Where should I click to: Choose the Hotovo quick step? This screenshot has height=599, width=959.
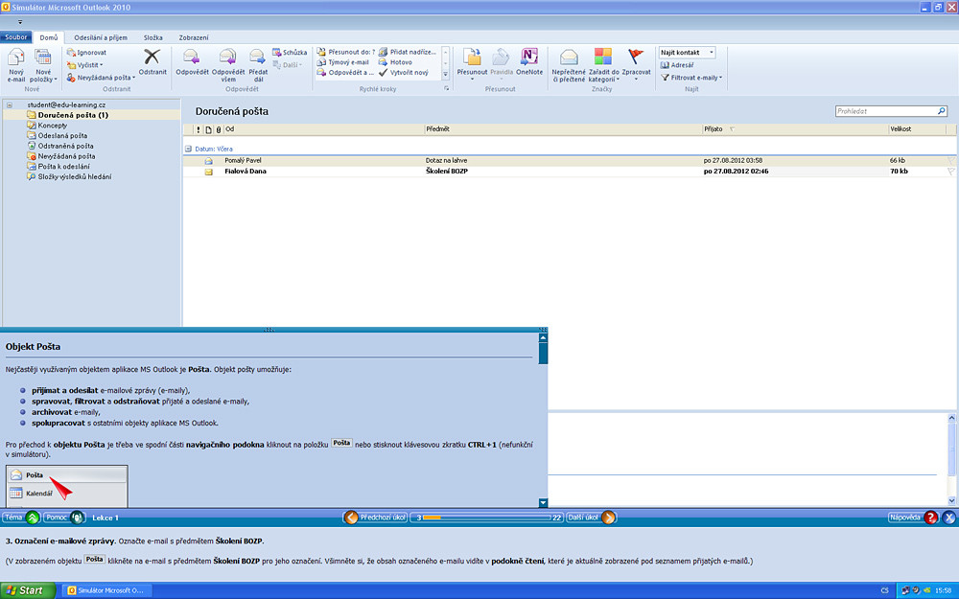click(395, 62)
